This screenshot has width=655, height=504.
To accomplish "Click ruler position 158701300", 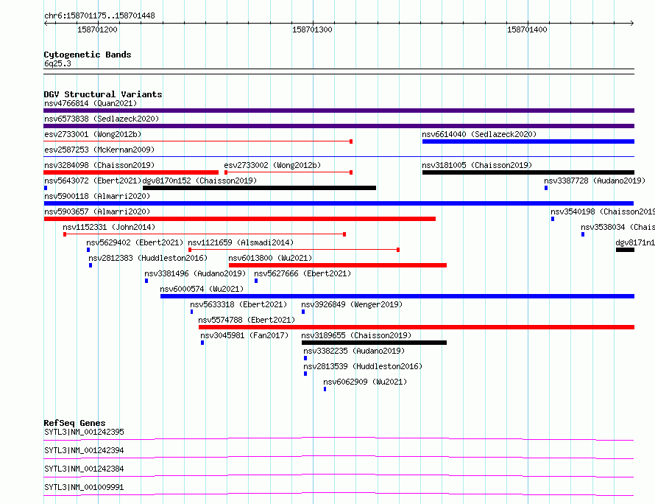I will pos(312,29).
